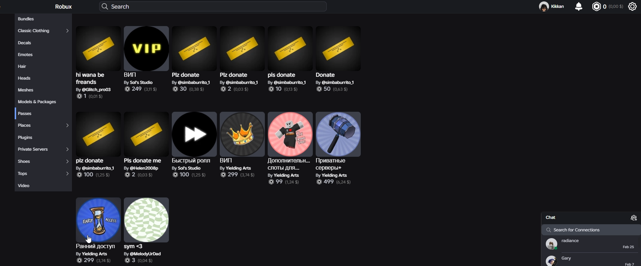Viewport: 641px width, 266px height.
Task: Expand the Places category arrow
Action: pos(67,125)
